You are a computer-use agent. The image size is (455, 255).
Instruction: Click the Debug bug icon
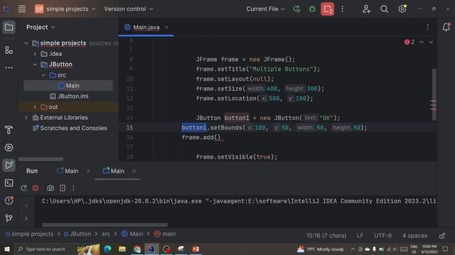tap(312, 9)
